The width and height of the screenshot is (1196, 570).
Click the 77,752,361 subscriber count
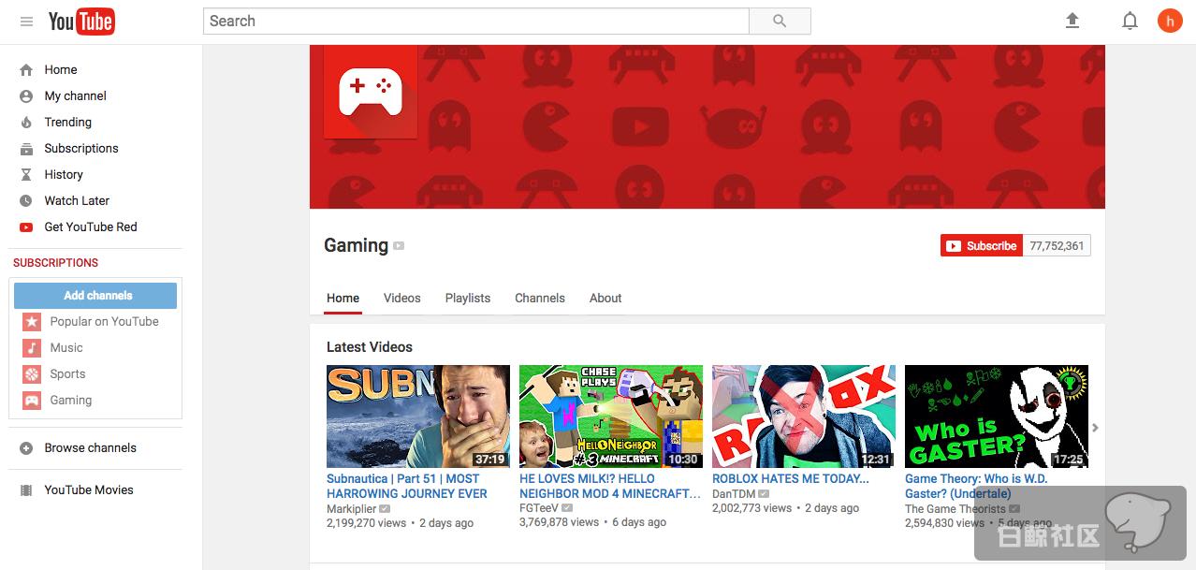point(1057,245)
